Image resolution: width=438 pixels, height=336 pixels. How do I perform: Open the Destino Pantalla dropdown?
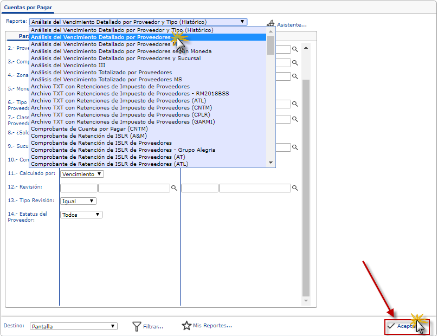[73, 326]
